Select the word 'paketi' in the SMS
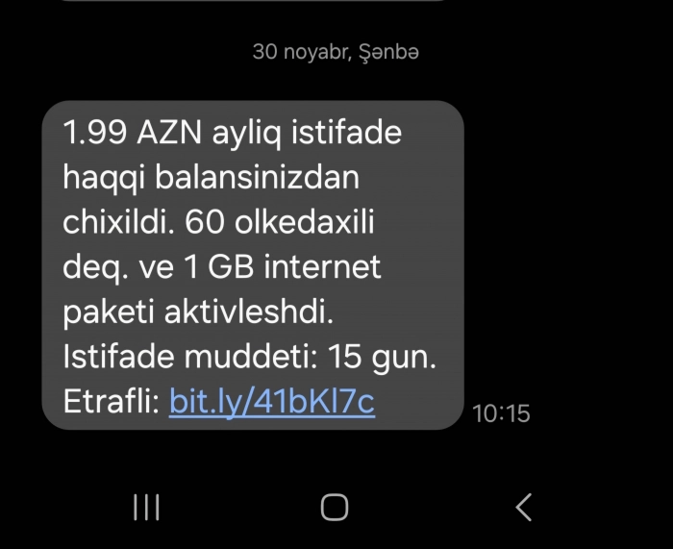Image resolution: width=673 pixels, height=549 pixels. pyautogui.click(x=109, y=312)
